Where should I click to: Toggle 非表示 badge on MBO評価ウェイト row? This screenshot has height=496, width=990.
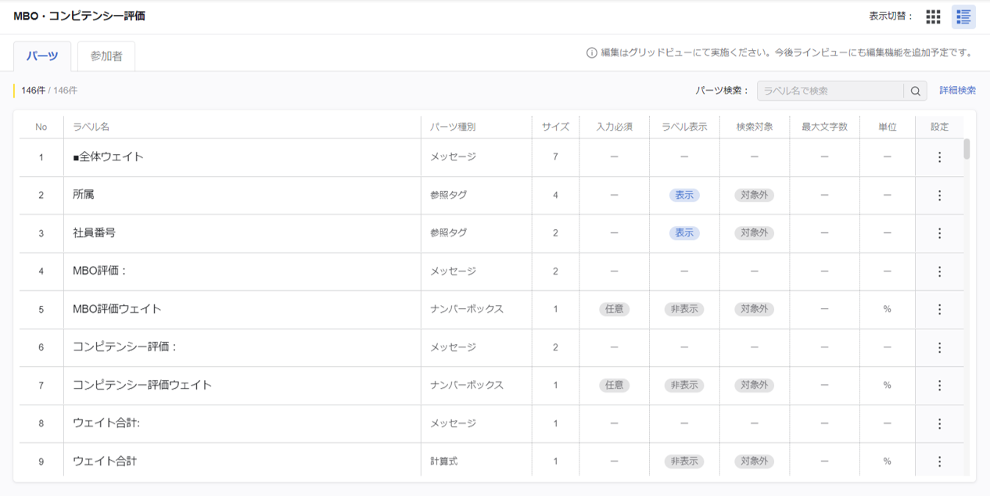coord(683,309)
